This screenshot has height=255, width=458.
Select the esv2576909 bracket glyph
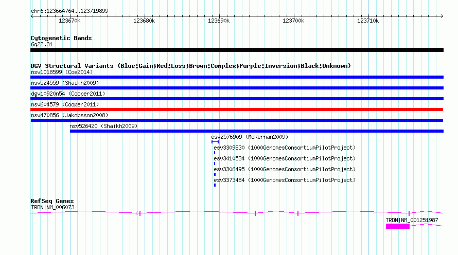point(215,142)
